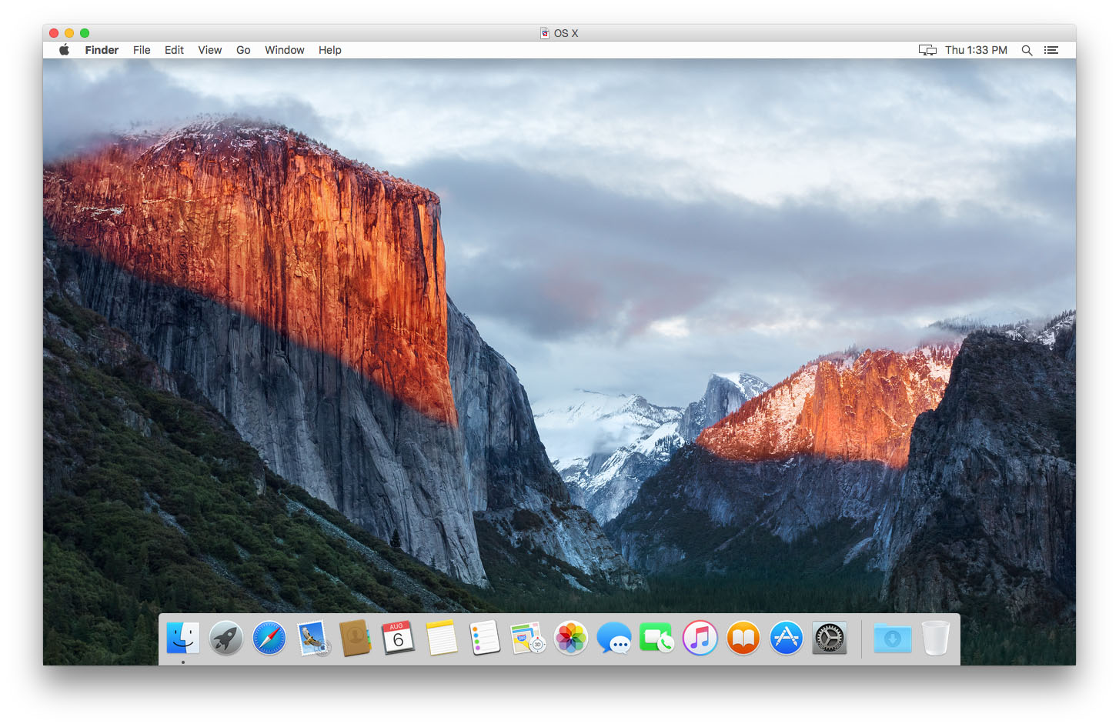The width and height of the screenshot is (1119, 727).
Task: Open System Preferences from the Dock
Action: [x=829, y=638]
